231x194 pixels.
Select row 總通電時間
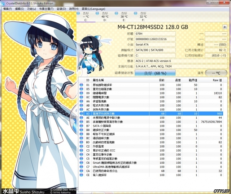coord(151,93)
